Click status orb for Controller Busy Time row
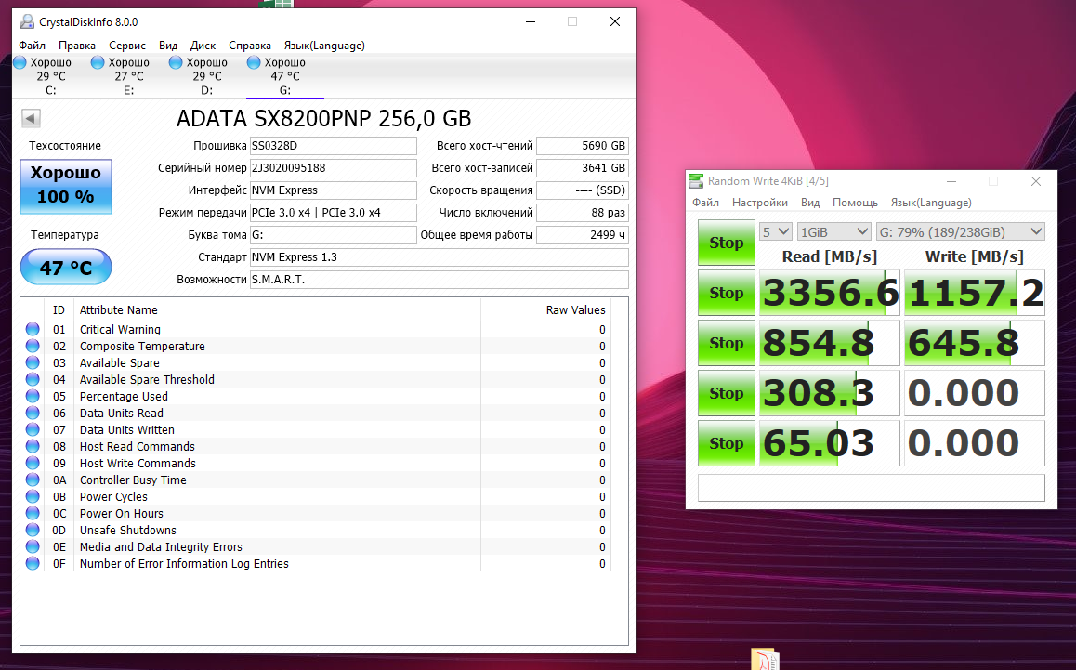The height and width of the screenshot is (670, 1076). pos(33,480)
